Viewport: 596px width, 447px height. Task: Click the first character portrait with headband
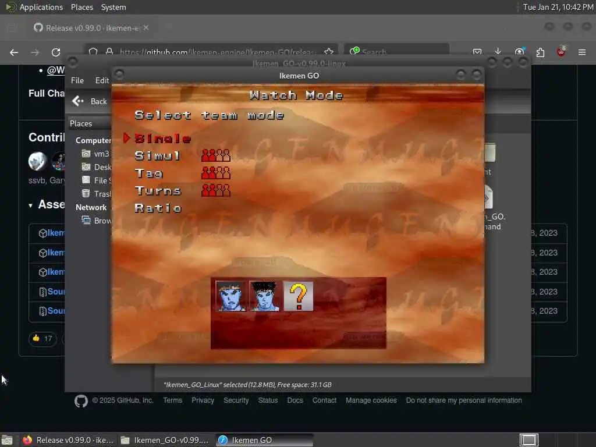tap(230, 296)
